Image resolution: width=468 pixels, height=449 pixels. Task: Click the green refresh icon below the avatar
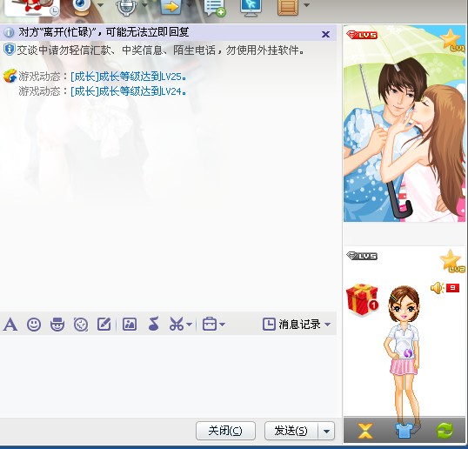tap(445, 431)
